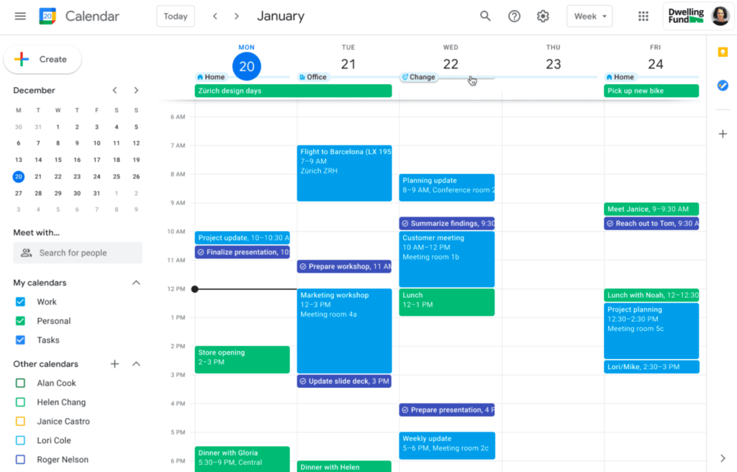
Task: Click the Today button
Action: [176, 16]
